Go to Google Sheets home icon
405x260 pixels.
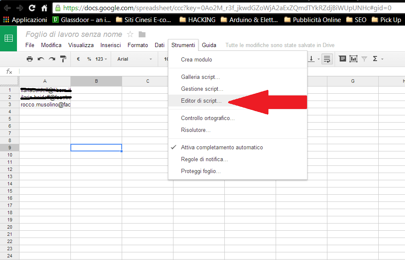pos(8,38)
